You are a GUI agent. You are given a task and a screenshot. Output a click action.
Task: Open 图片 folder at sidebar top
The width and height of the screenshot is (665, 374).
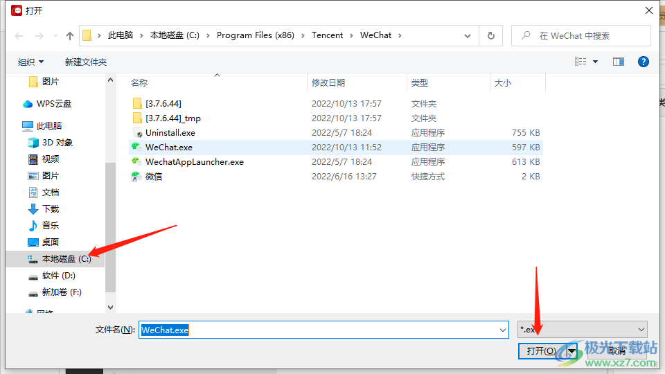click(x=50, y=82)
